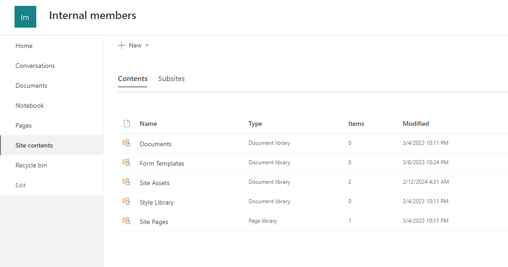Open the Notebook from the sidebar

pos(29,105)
